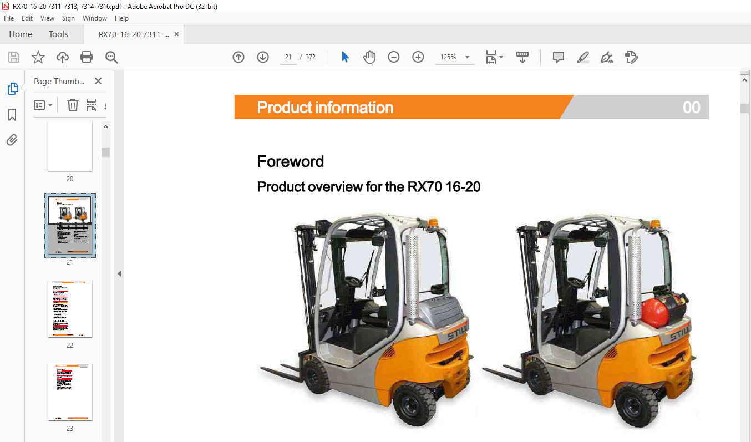Viewport: 751px width, 442px height.
Task: Select the Highlight text pen tool
Action: point(582,57)
